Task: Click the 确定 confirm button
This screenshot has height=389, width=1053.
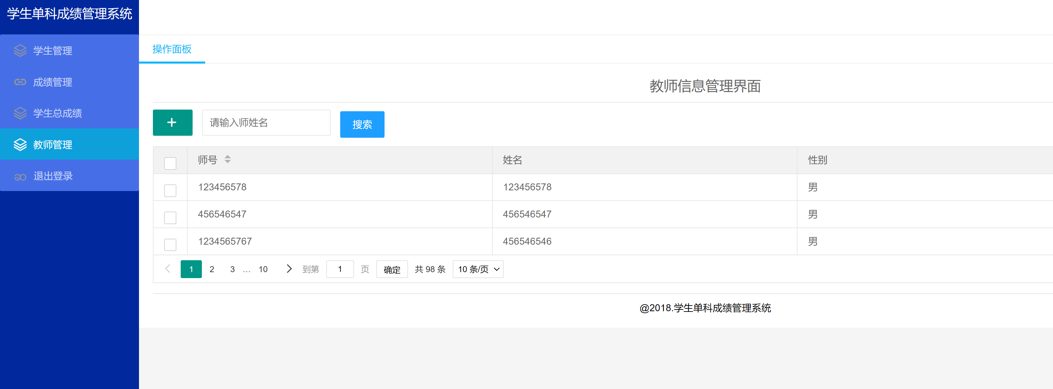Action: click(x=391, y=269)
